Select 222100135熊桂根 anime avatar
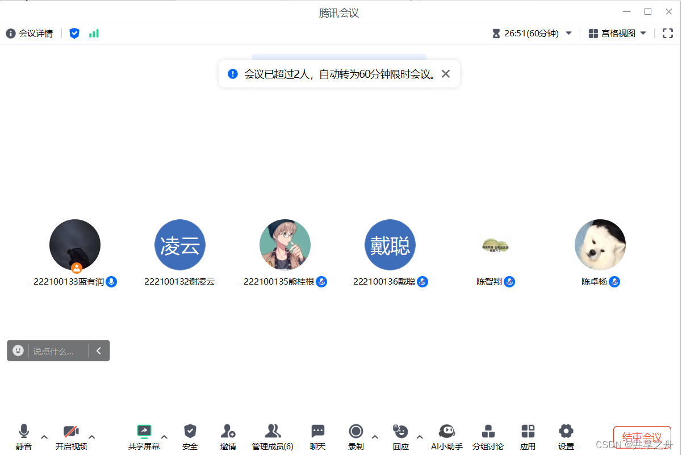Viewport: 682px width, 455px height. click(285, 245)
